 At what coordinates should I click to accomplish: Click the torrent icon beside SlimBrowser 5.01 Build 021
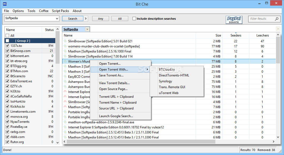click(x=65, y=41)
